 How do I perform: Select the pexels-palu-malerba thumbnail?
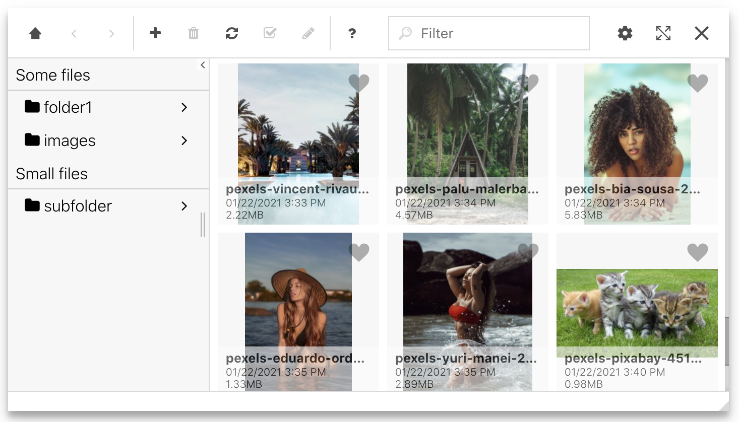(468, 144)
